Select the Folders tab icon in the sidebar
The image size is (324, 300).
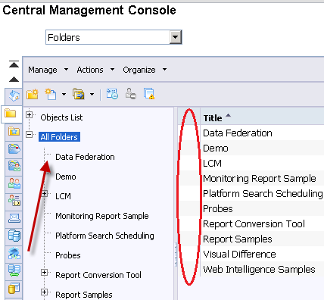[x=11, y=113]
